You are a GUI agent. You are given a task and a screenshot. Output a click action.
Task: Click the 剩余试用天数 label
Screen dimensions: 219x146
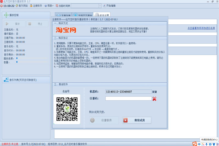[97, 112]
